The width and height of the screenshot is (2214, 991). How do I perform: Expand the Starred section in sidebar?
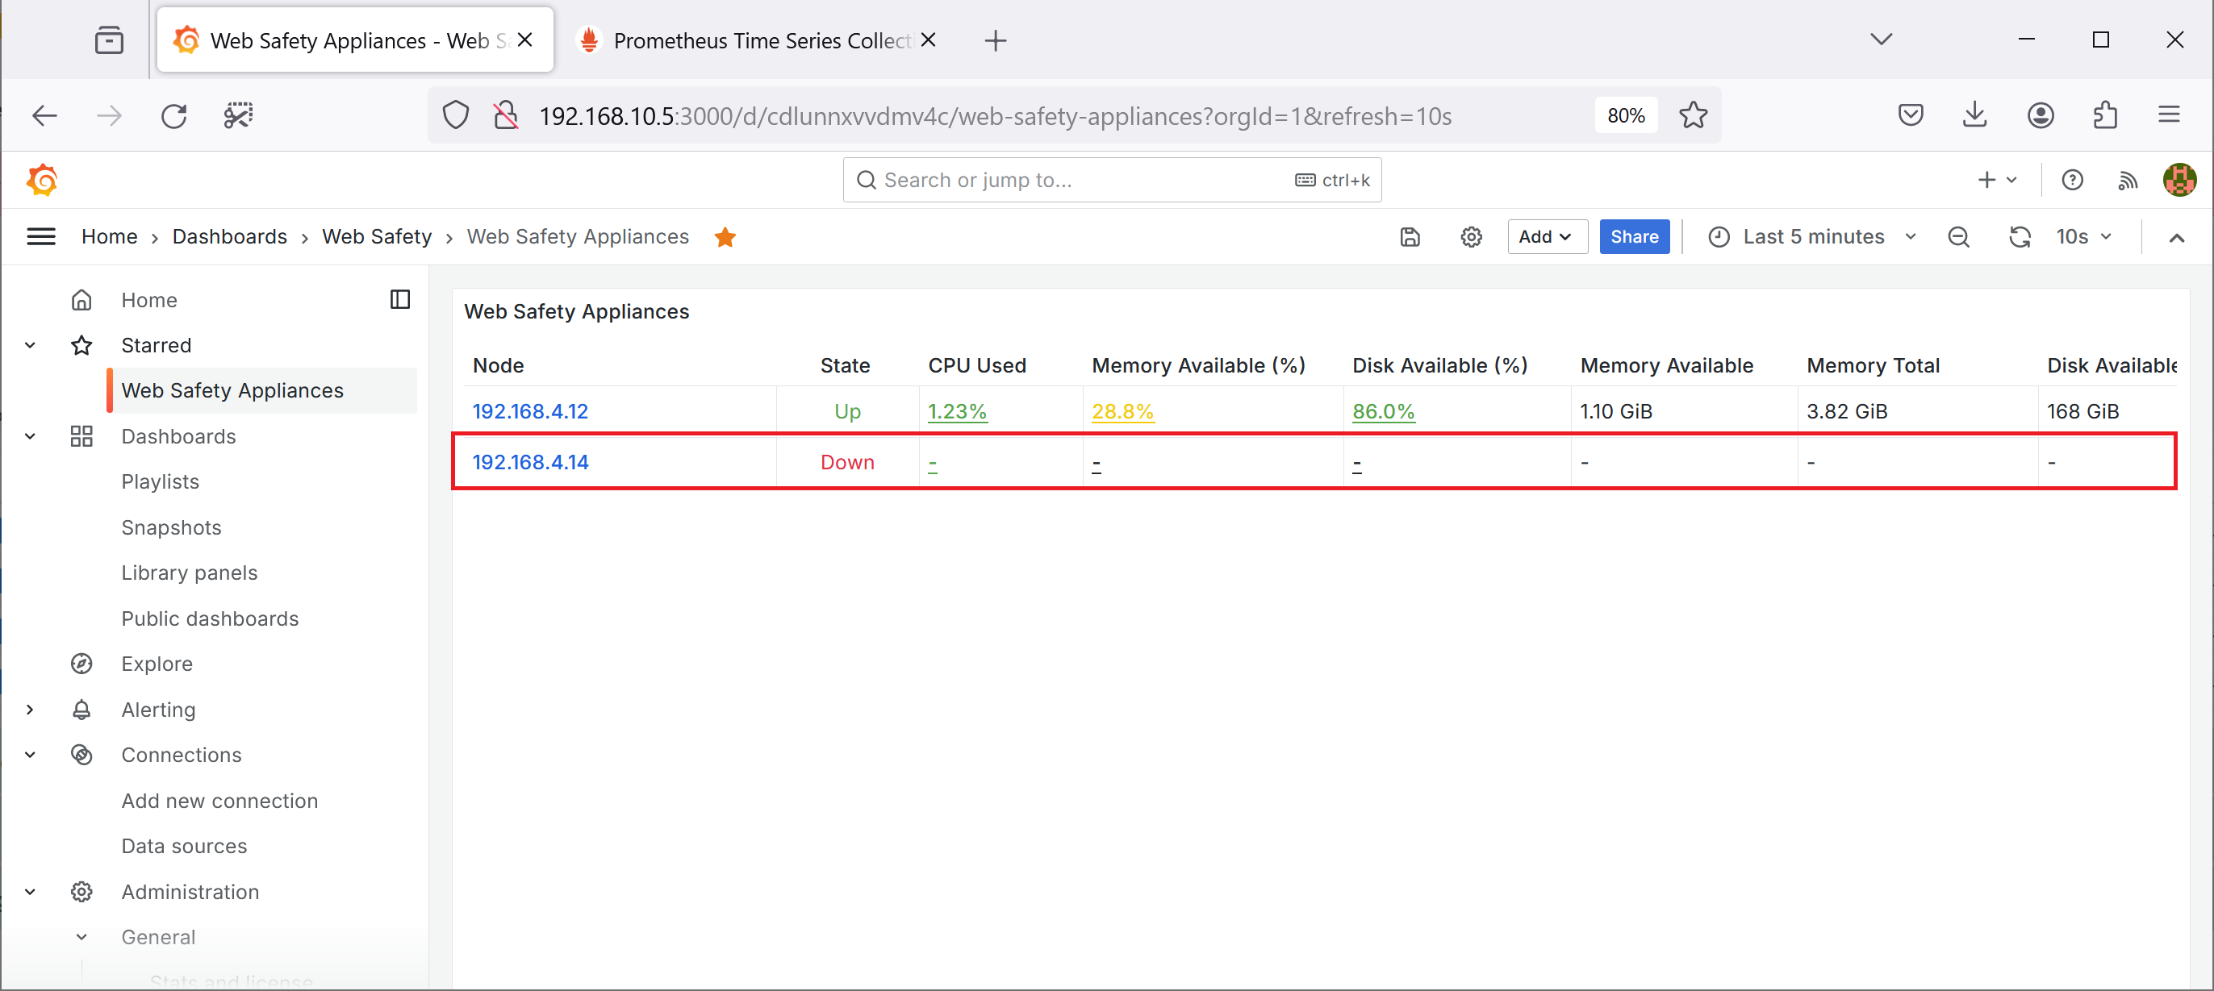click(x=30, y=344)
